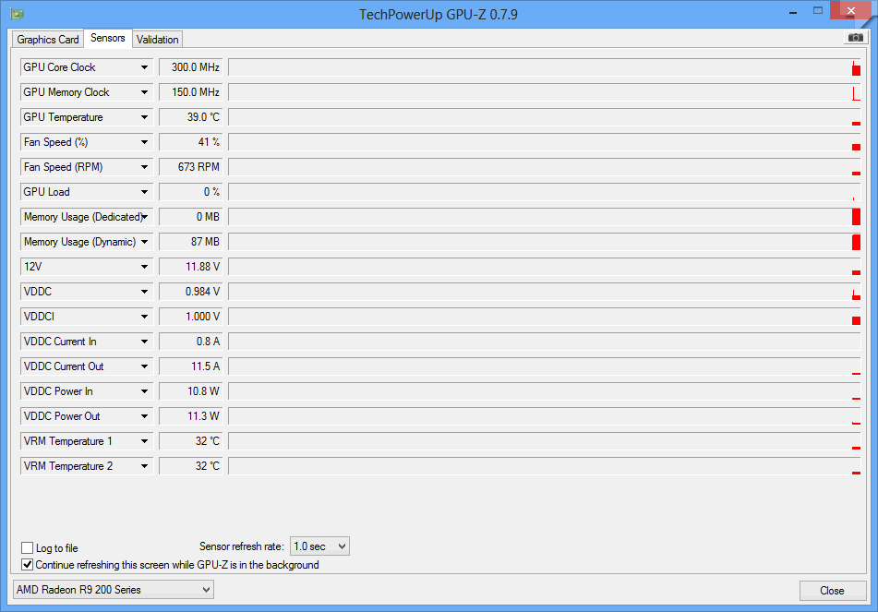Click the 150.0 MHz memory clock value
878x612 pixels.
191,91
